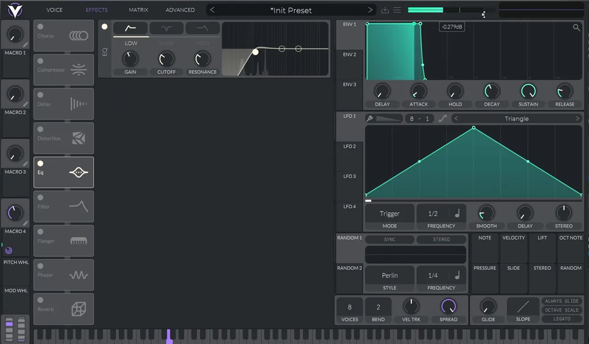
Task: Click the save preset icon
Action: (x=385, y=10)
